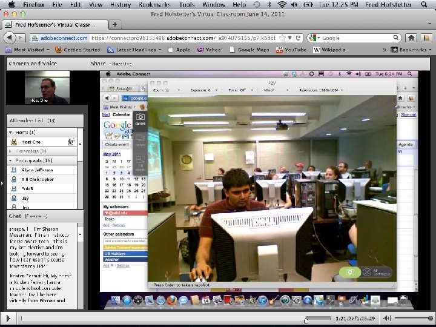Play the recording with the play button
The height and width of the screenshot is (327, 436).
(x=8, y=319)
